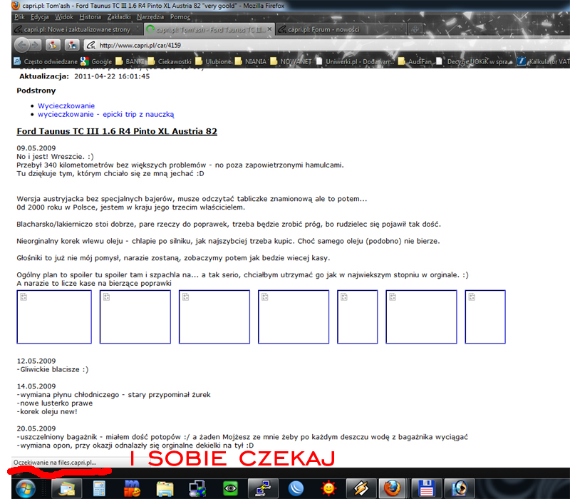Open the 'epicki trip z nauczką' link
This screenshot has height=499, width=570.
click(106, 115)
